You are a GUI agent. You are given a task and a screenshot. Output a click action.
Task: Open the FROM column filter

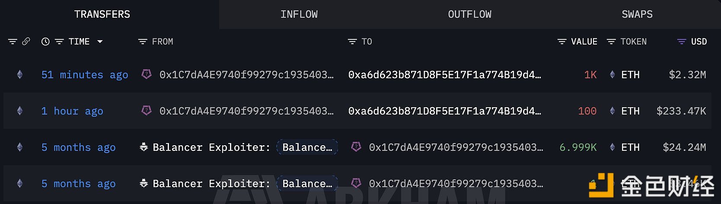tap(143, 41)
